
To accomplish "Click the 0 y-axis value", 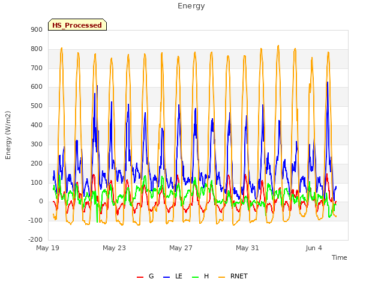I will click(x=41, y=202).
